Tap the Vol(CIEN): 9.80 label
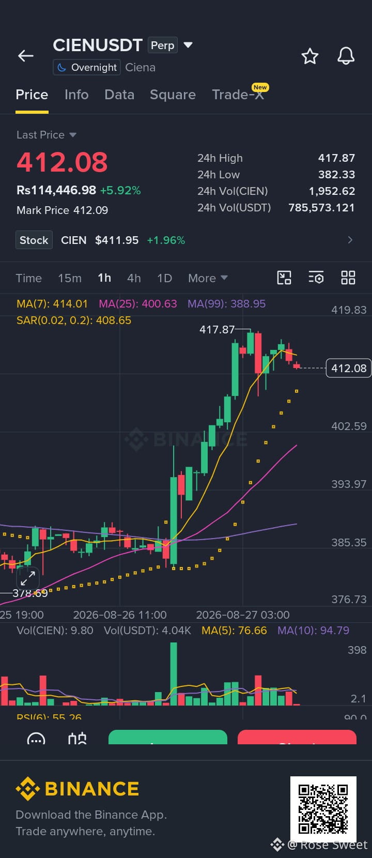 click(55, 631)
